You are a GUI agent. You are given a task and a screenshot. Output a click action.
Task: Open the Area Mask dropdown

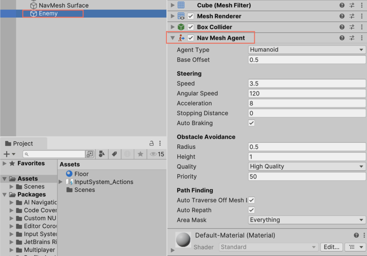[306, 220]
